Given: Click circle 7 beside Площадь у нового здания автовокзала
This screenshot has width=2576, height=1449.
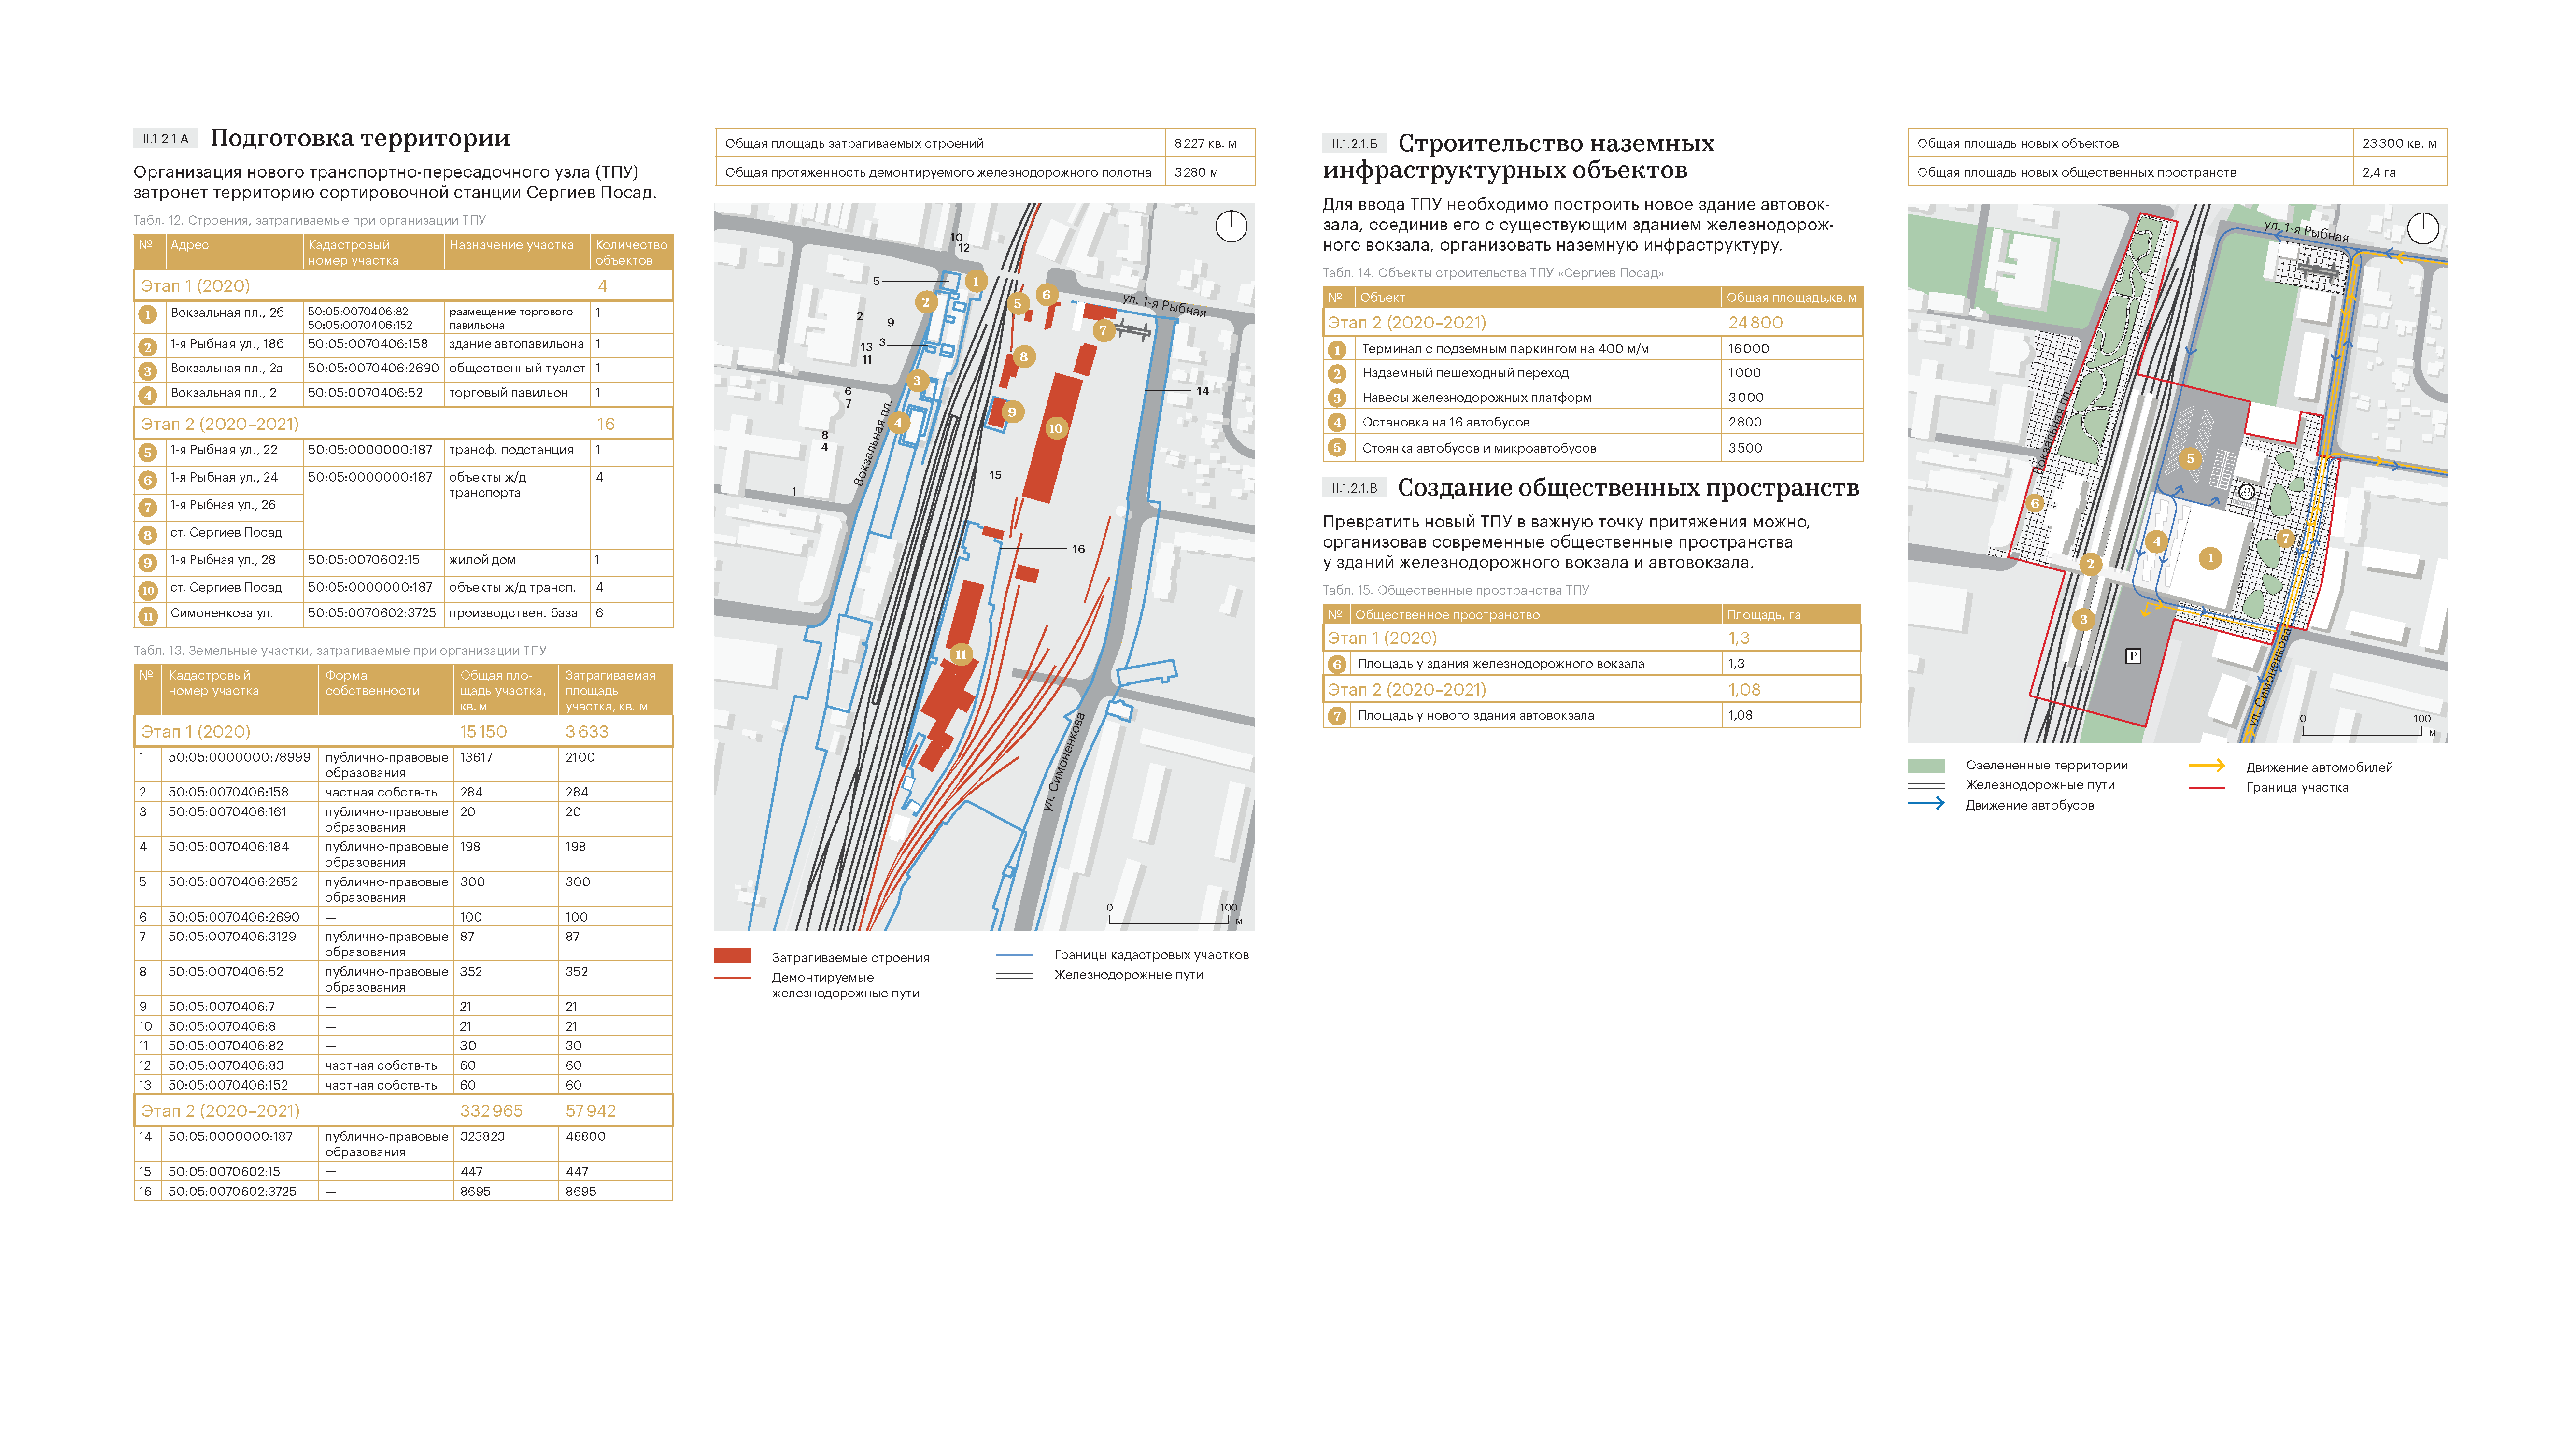Looking at the screenshot, I should tap(1336, 716).
